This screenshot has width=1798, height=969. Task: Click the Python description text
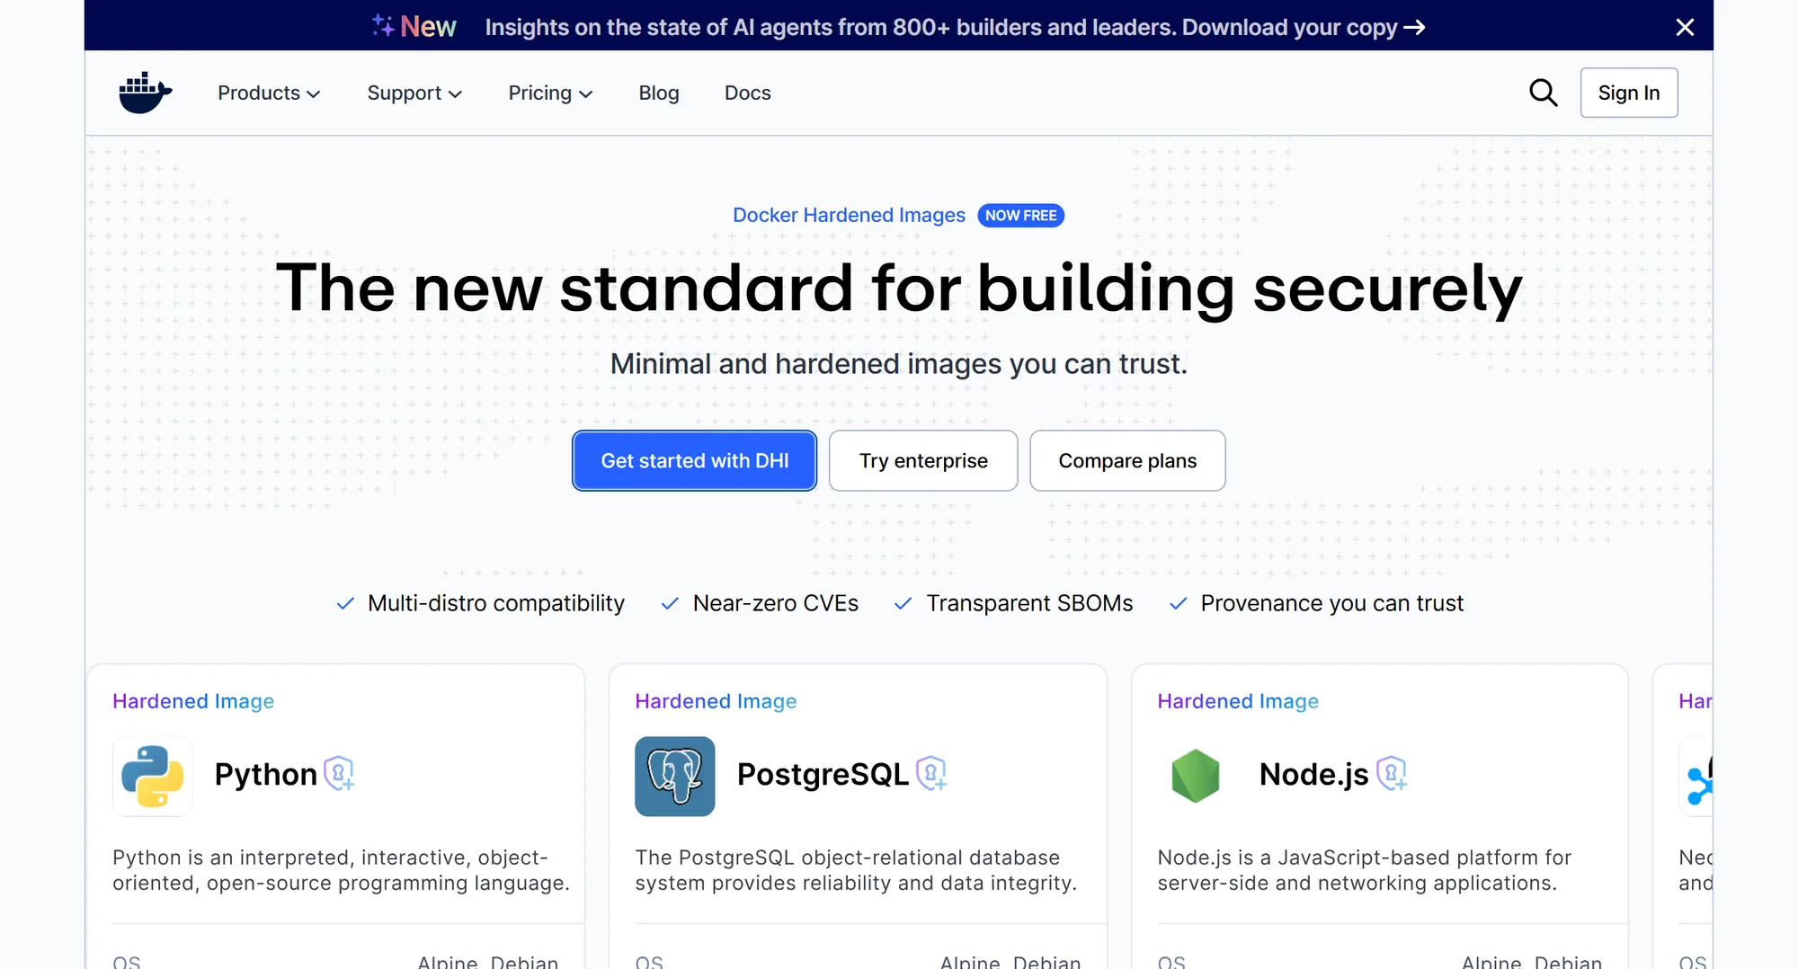(341, 870)
